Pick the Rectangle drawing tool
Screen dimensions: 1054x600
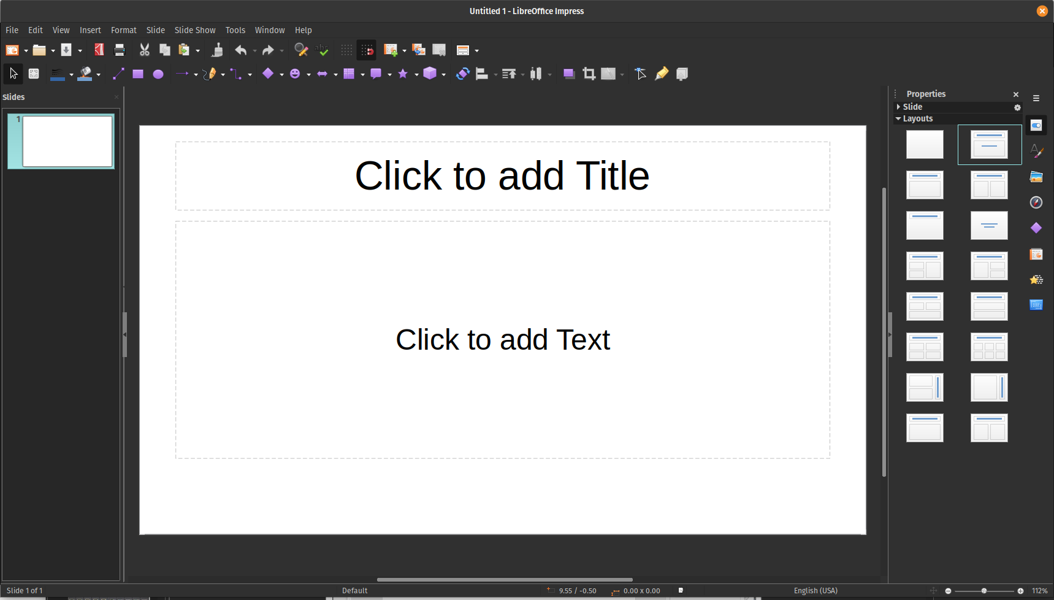(138, 74)
